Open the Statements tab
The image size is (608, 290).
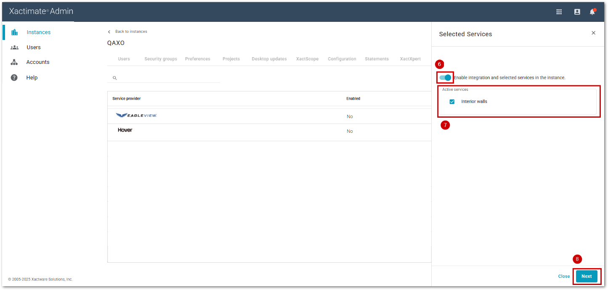point(377,59)
